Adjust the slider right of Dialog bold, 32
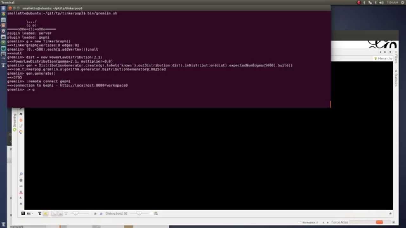 click(140, 214)
